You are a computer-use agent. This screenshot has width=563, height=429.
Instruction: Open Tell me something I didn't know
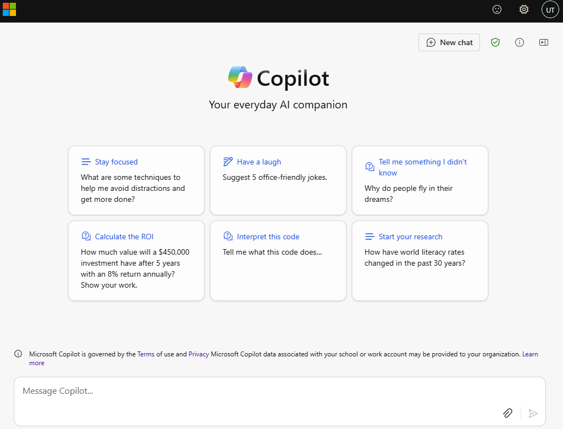[420, 180]
